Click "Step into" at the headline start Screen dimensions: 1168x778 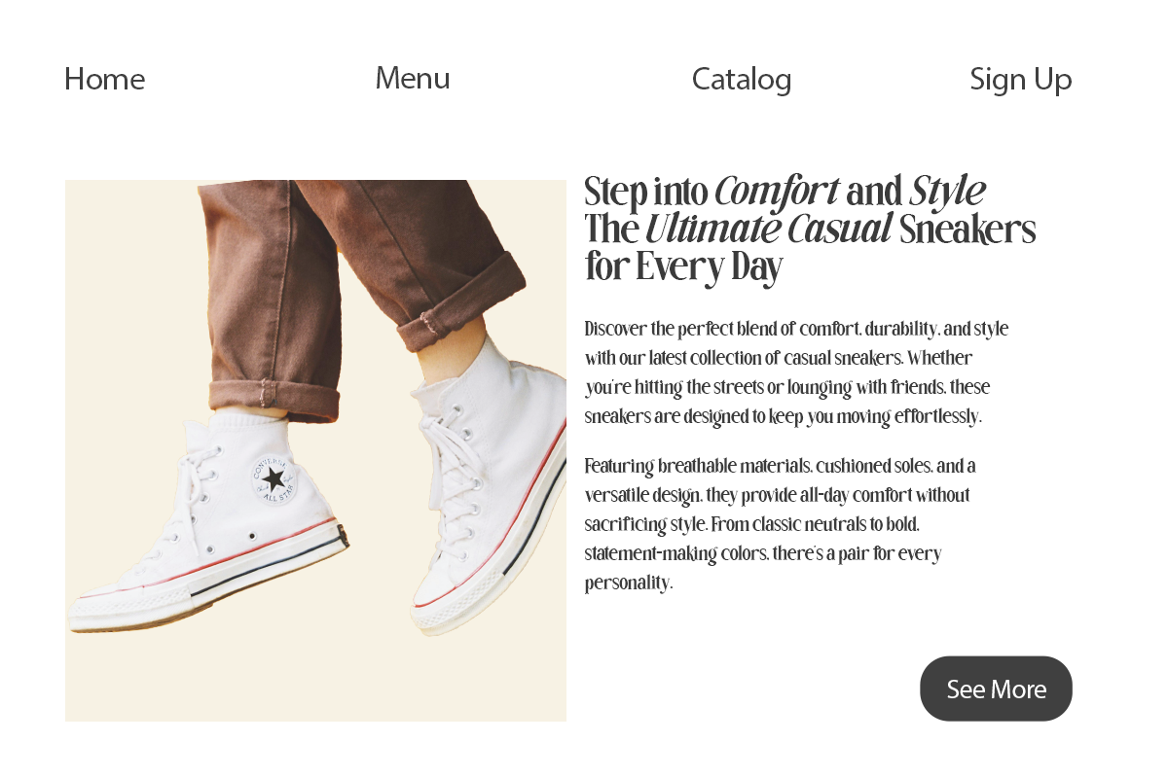point(645,193)
